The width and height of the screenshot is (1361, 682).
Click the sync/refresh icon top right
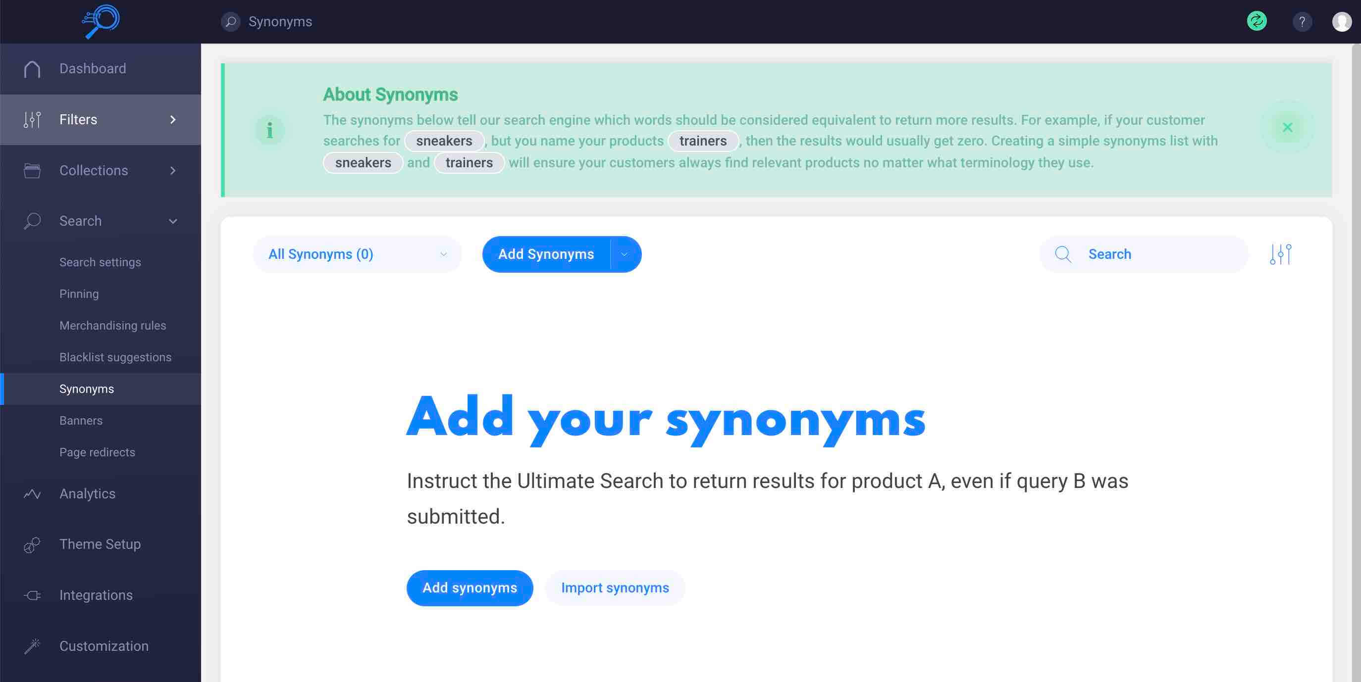(1256, 21)
